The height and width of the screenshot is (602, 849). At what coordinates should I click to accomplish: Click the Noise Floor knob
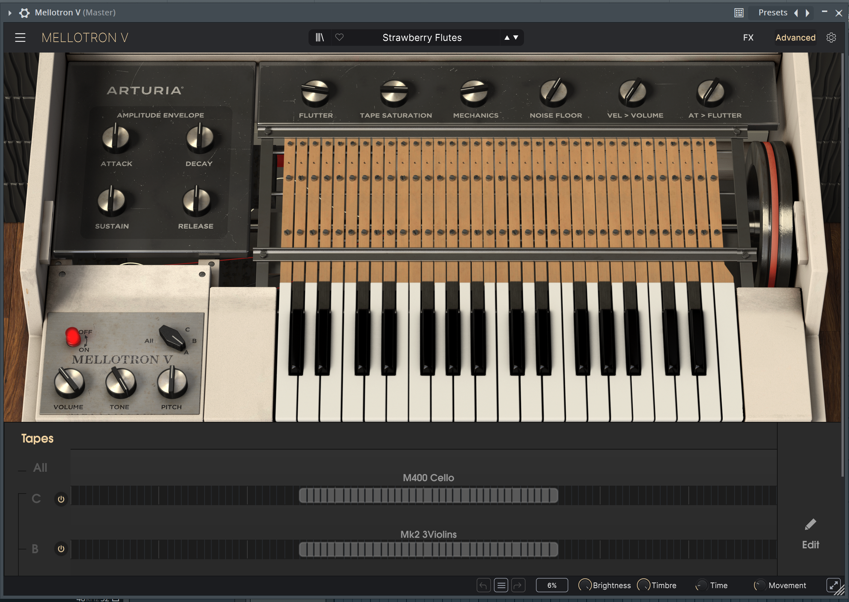pos(554,92)
